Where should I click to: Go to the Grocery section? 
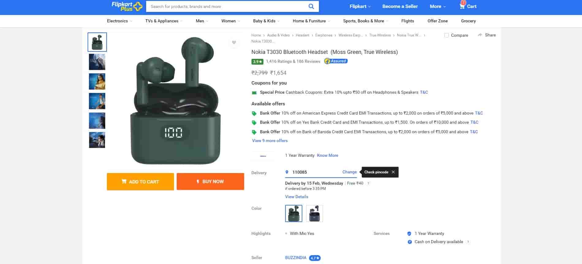point(468,21)
